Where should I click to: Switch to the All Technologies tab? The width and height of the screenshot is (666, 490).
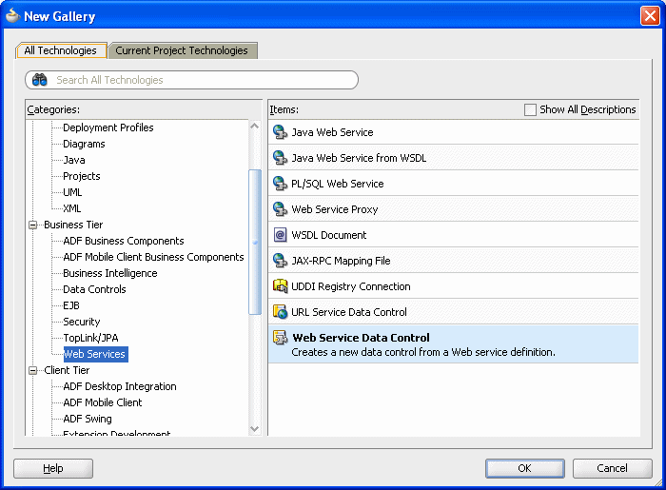(x=60, y=50)
